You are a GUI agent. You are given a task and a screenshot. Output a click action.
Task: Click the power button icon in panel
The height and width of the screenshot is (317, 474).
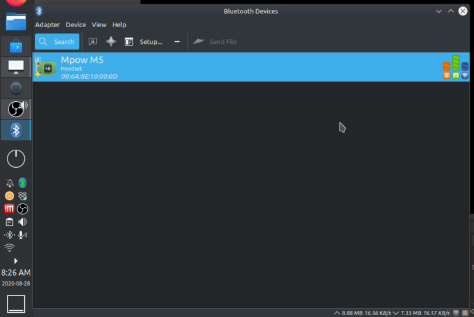(x=16, y=158)
